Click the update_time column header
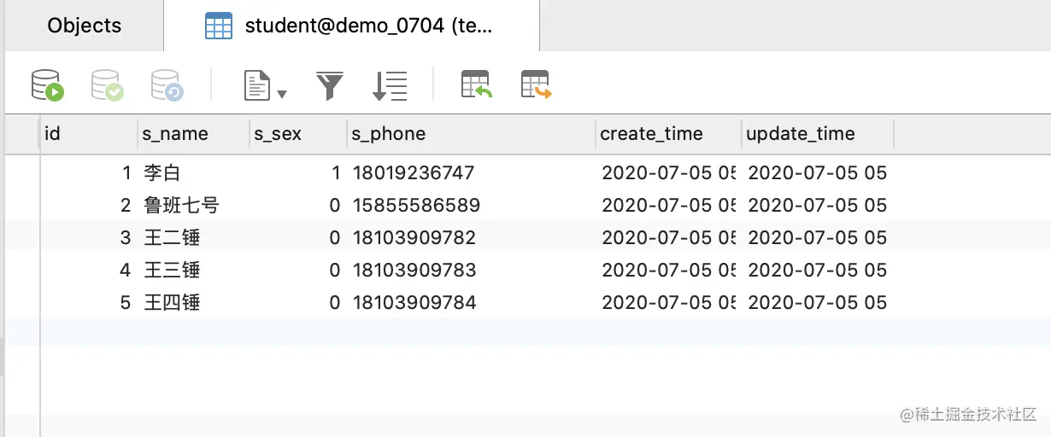The width and height of the screenshot is (1051, 437). pos(817,134)
